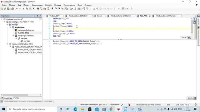
Task: Toggle bookmark using toolbar bookmark icon
Action: pyautogui.click(x=52, y=9)
